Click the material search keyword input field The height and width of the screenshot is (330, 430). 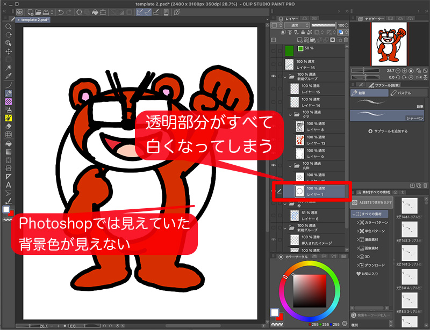point(371,315)
